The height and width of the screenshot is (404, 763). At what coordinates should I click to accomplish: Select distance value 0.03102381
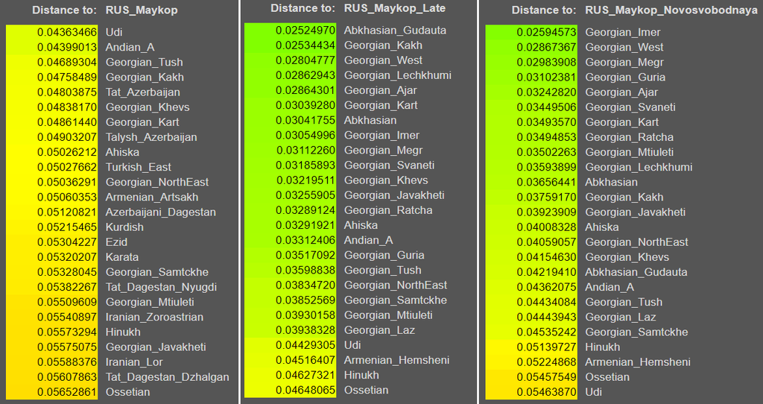click(546, 78)
